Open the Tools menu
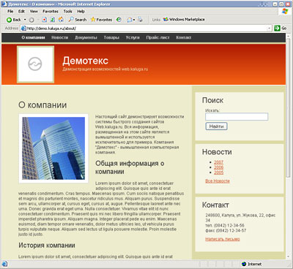The height and width of the screenshot is (269, 293). [67, 11]
